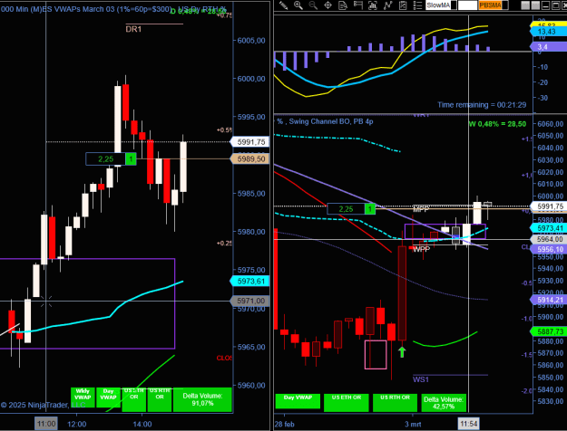Click the cyan 5973,61 VWAP price marker
The image size is (567, 431).
(249, 282)
